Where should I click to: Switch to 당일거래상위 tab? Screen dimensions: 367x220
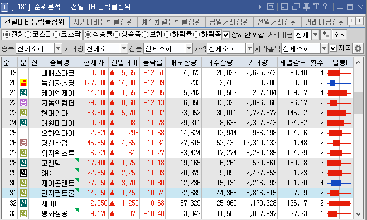click(229, 22)
